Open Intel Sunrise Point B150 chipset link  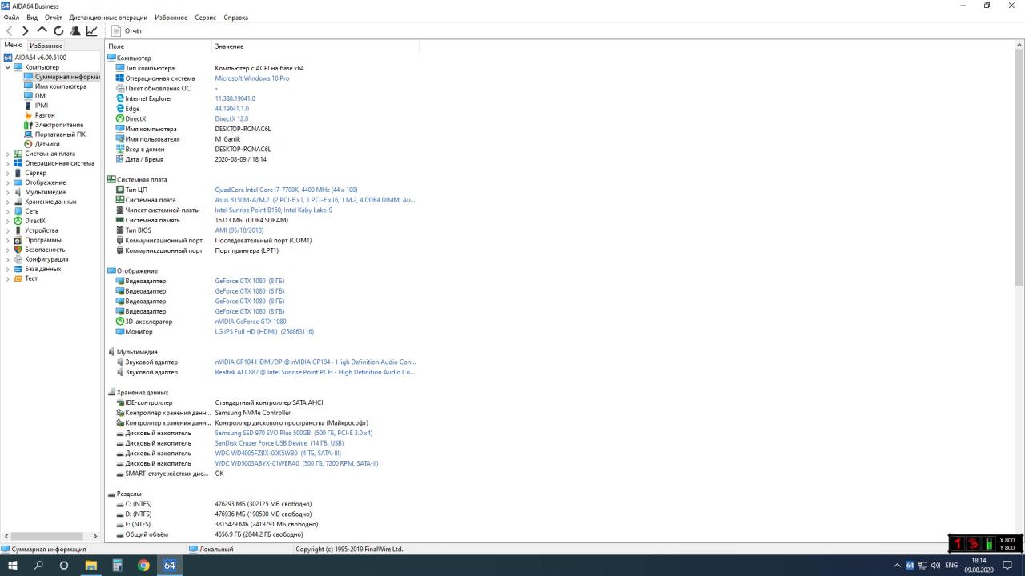pyautogui.click(x=273, y=210)
